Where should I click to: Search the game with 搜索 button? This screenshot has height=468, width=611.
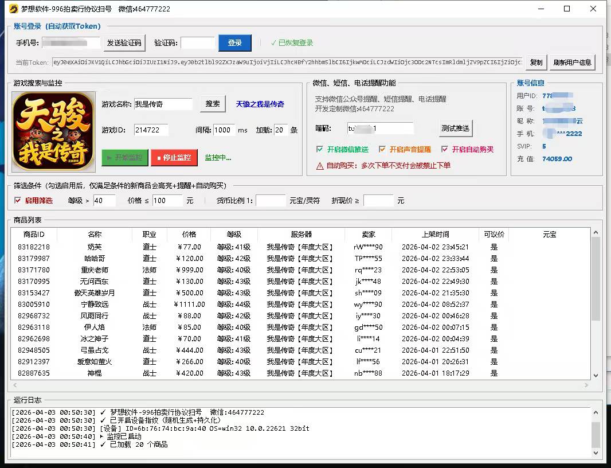(x=213, y=104)
